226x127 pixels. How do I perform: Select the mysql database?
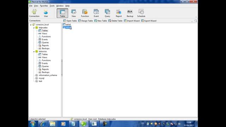pos(41,78)
